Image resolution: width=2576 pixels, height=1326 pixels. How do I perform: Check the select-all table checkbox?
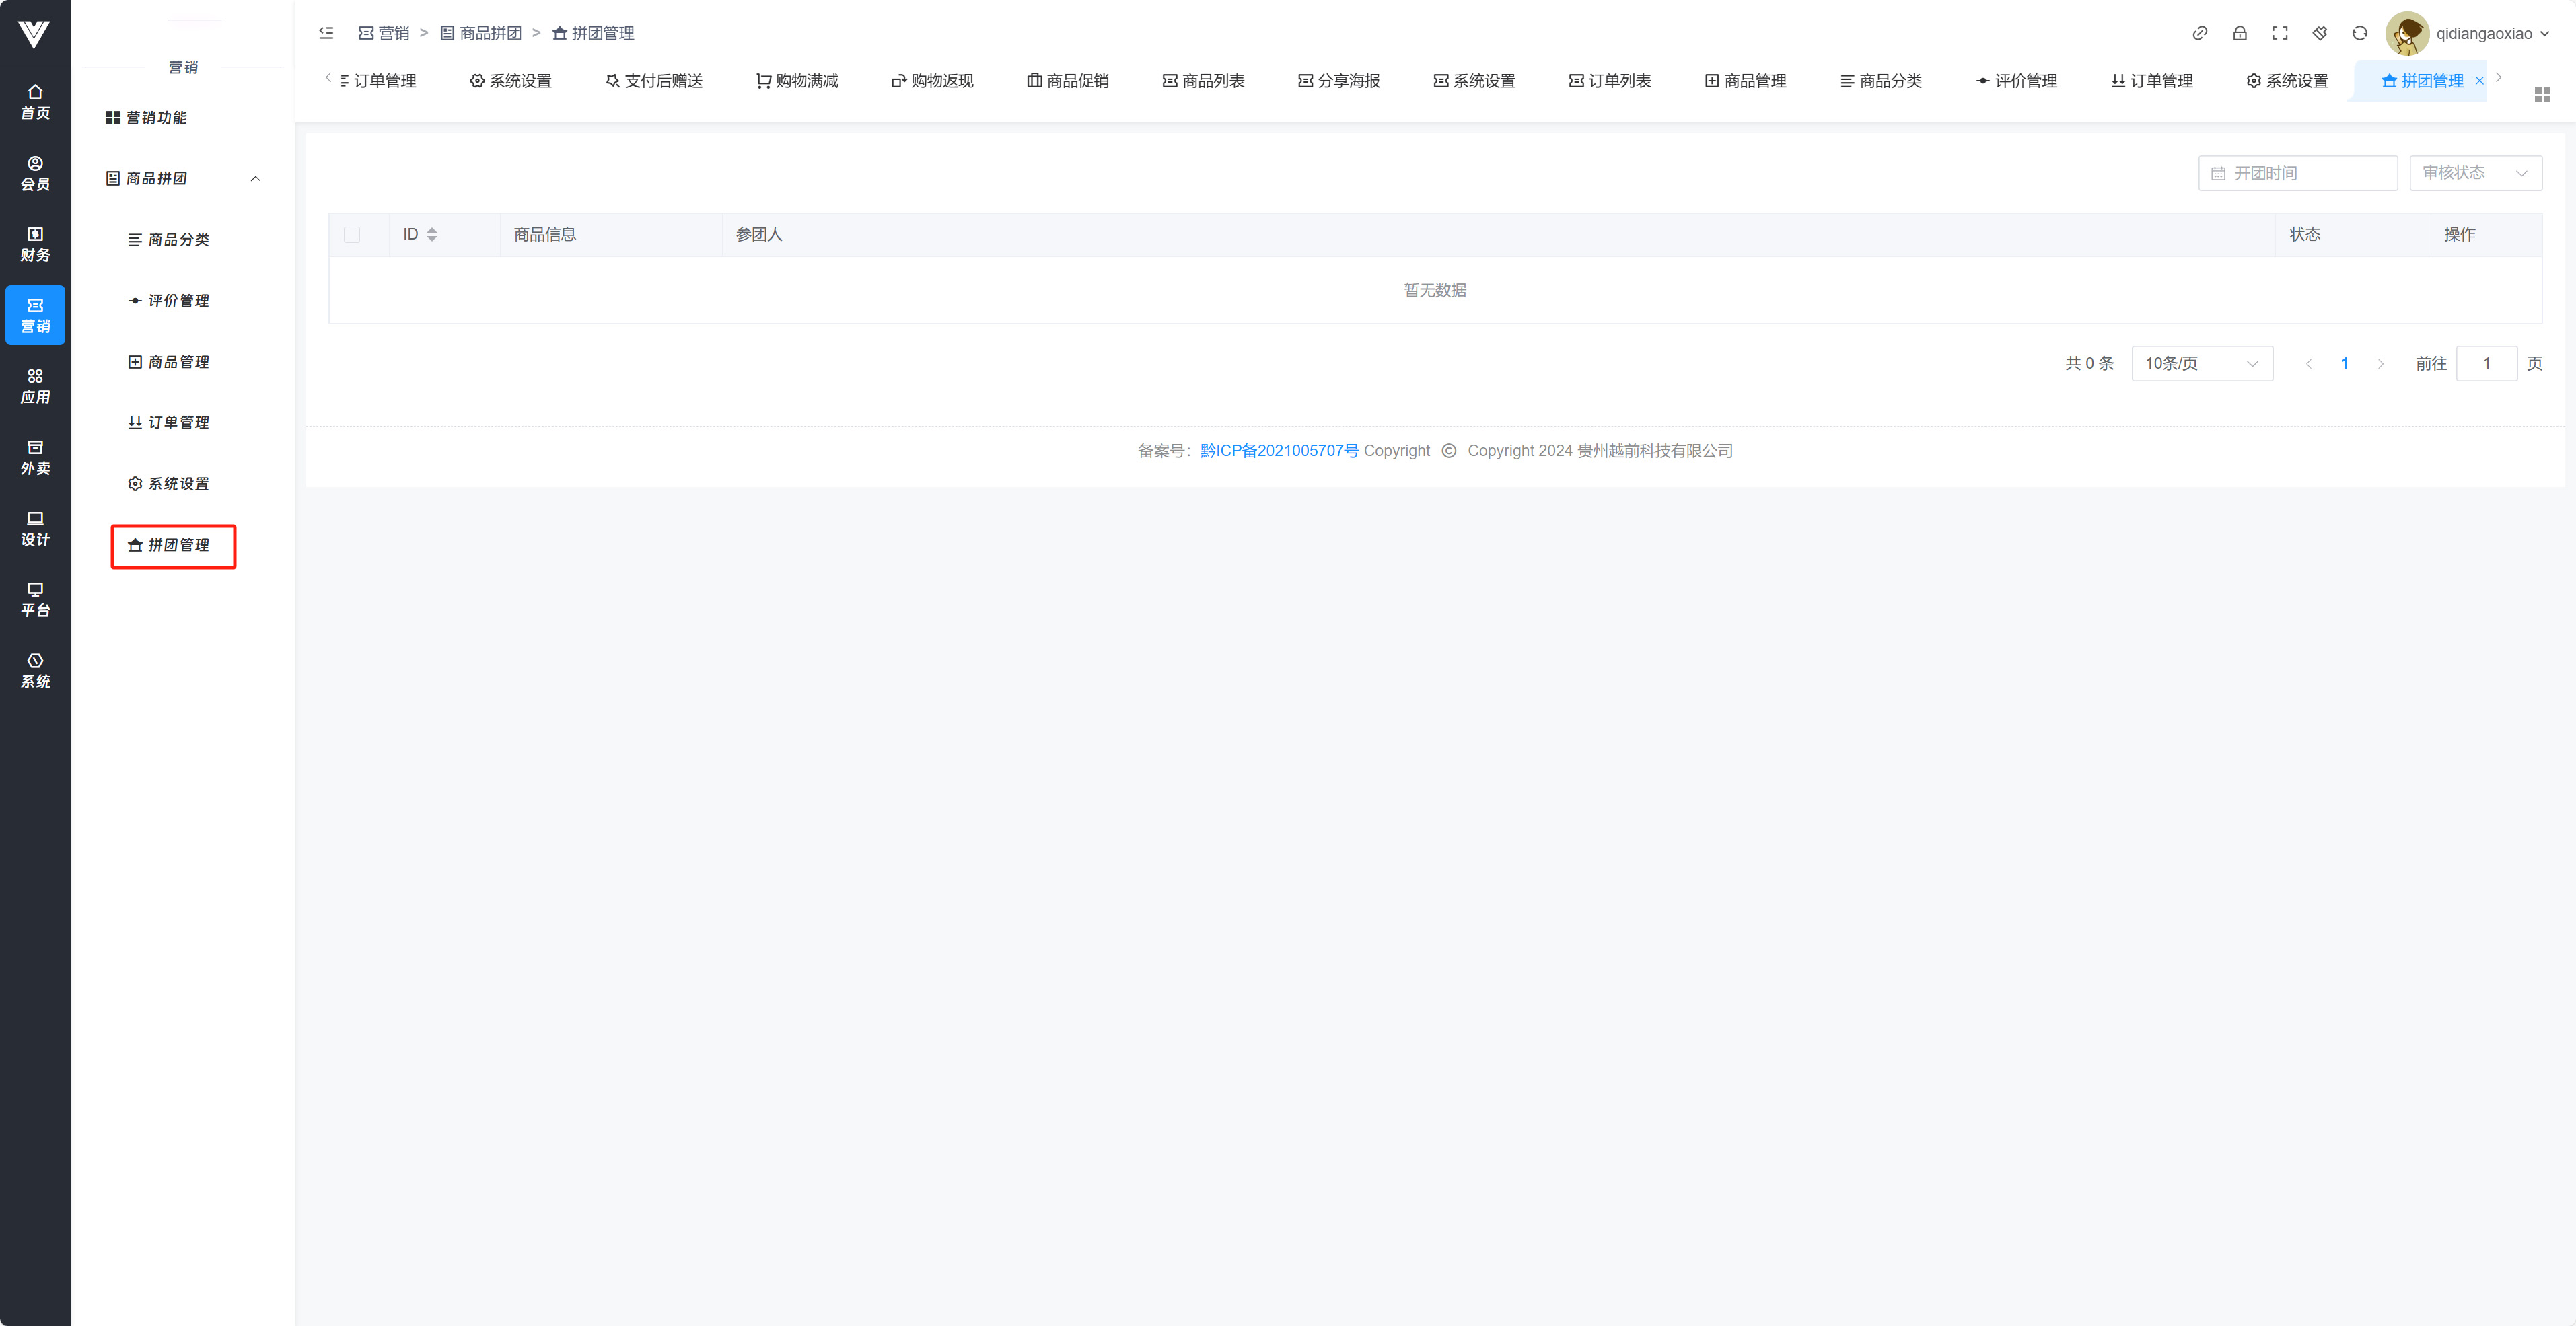coord(352,234)
